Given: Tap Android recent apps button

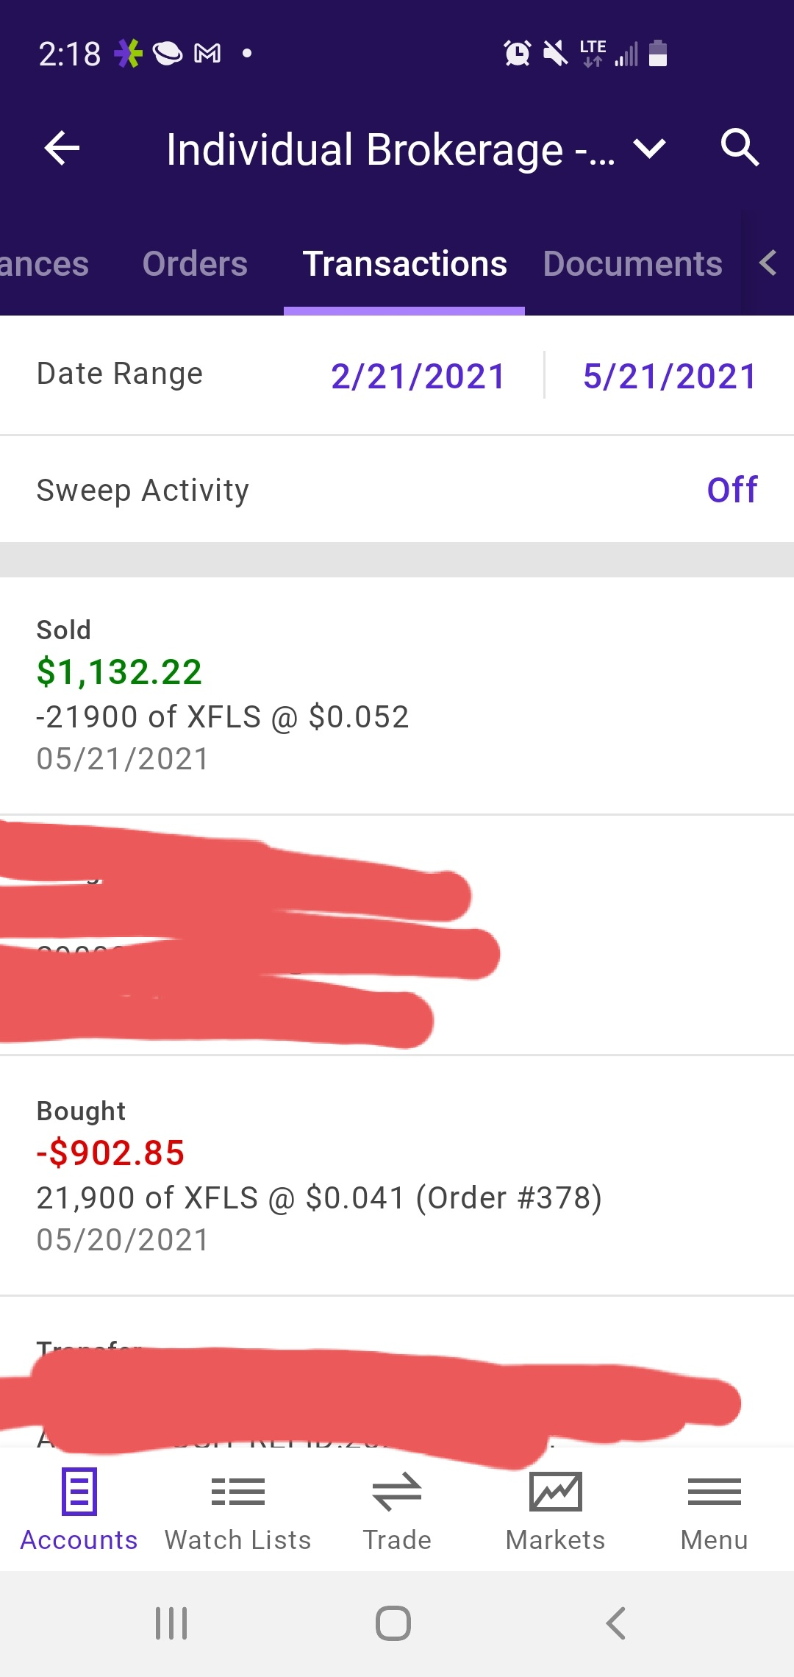Looking at the screenshot, I should point(171,1623).
